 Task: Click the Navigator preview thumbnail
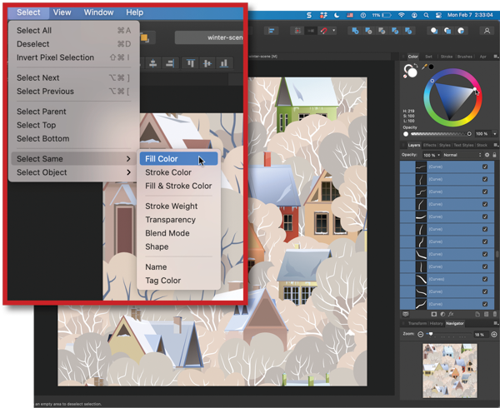pyautogui.click(x=450, y=371)
